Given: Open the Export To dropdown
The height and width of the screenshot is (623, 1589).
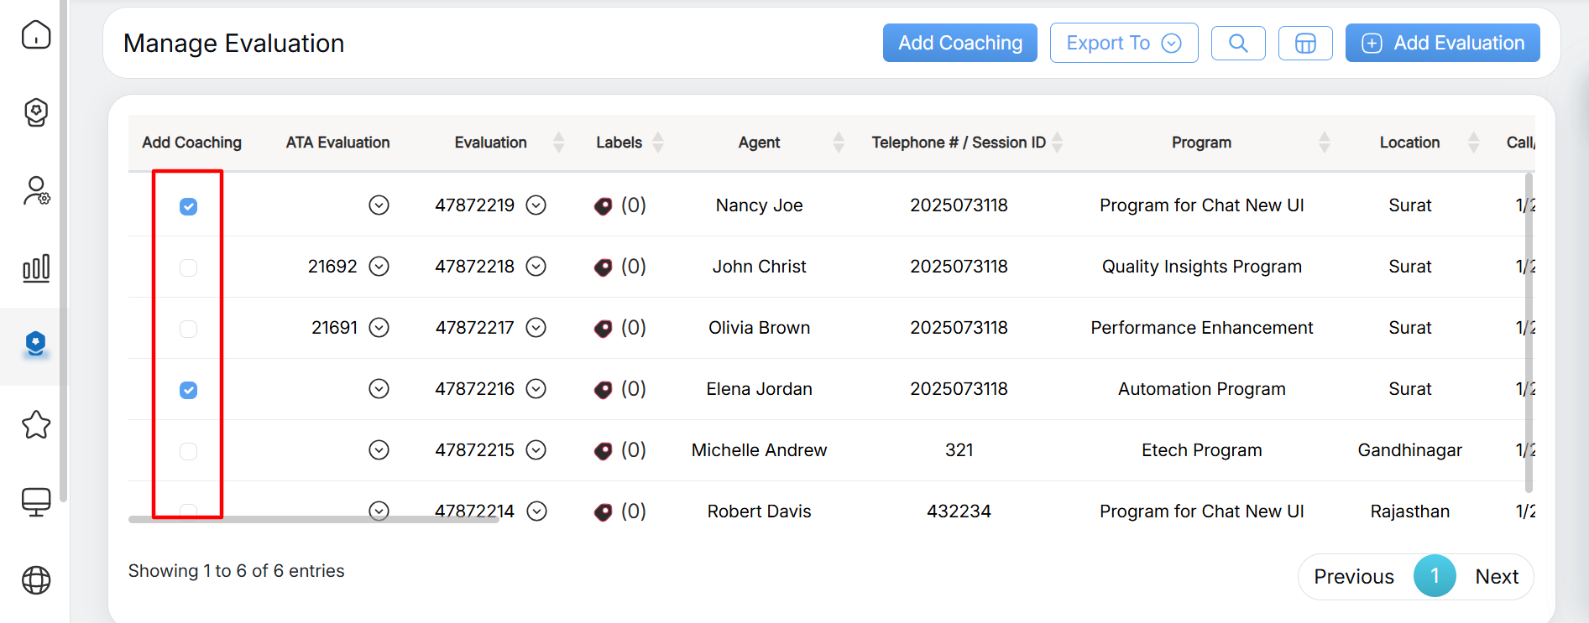Looking at the screenshot, I should pos(1123,43).
